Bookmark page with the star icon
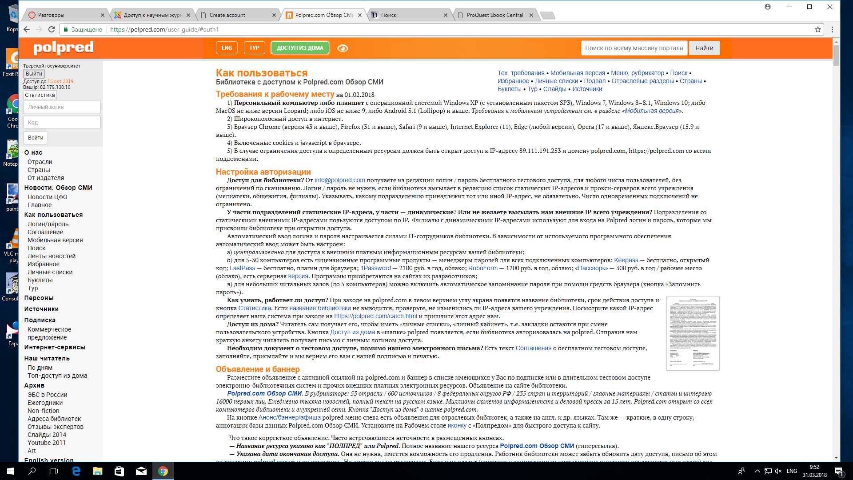 (817, 29)
